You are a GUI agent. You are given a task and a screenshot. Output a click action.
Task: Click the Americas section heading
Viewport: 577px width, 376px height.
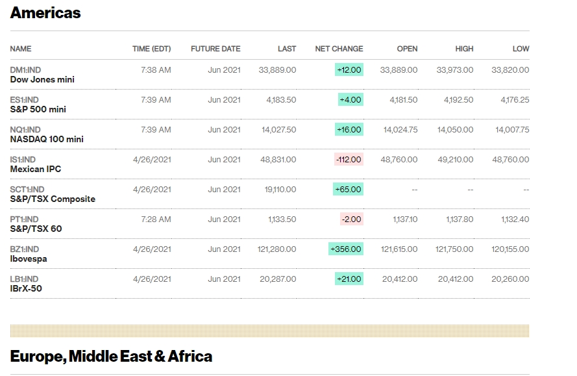click(x=45, y=12)
